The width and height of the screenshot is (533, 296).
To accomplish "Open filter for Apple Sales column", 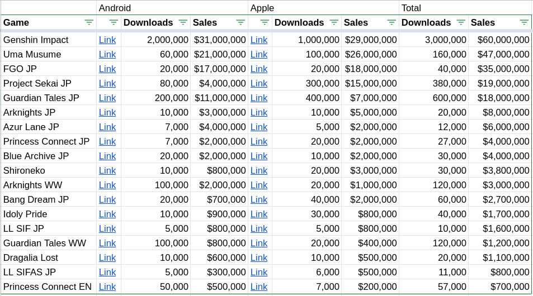I will (x=392, y=22).
